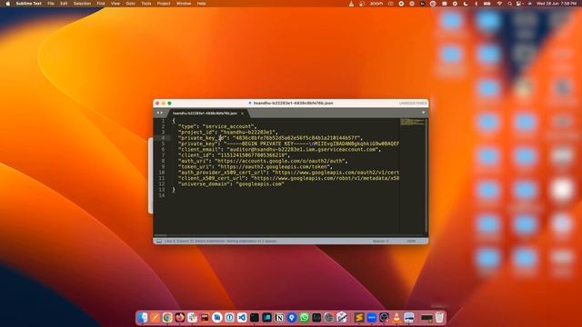The width and height of the screenshot is (582, 327).
Task: Click the battery indicator in the menu bar
Action: click(x=487, y=4)
